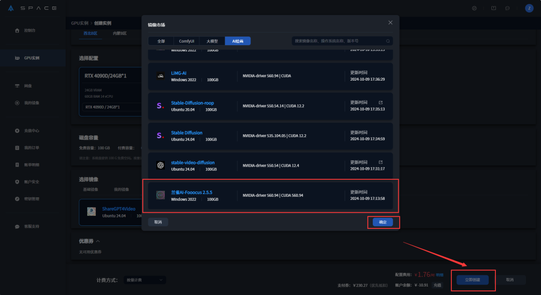Click timestamp '2024-10-09 17:36:29'
Viewport: 541px width, 295px height.
368,79
